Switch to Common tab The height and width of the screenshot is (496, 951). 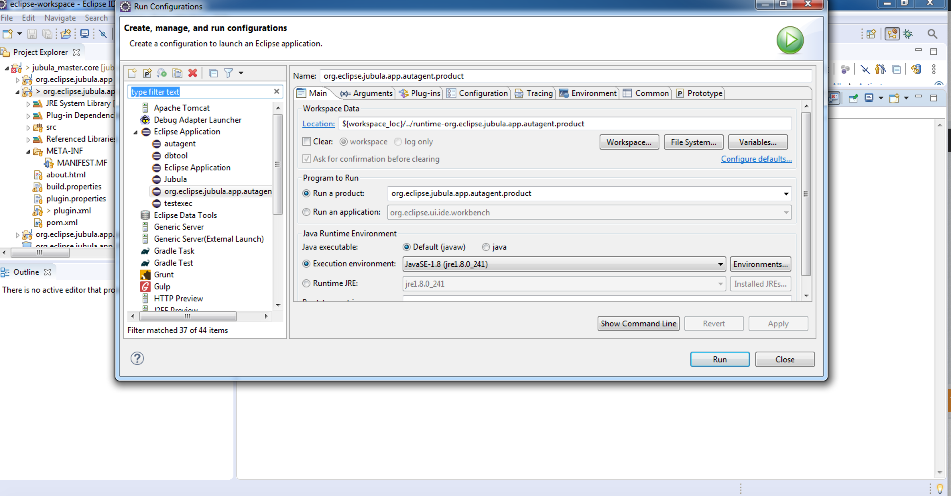[x=646, y=93]
